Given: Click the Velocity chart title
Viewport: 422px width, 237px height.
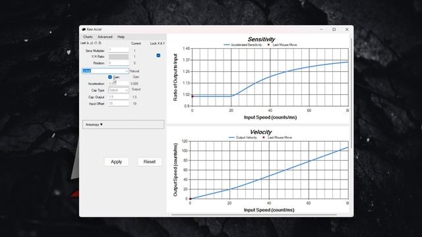Looking at the screenshot, I should click(x=261, y=132).
